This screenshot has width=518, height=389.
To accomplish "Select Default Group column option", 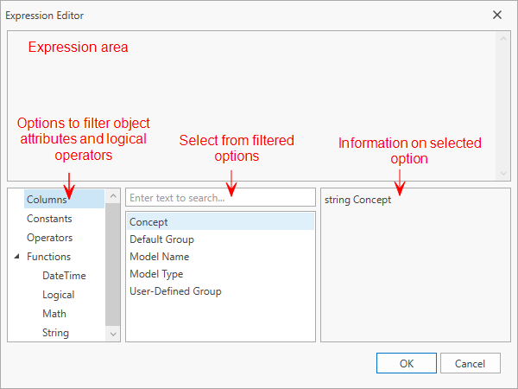I will (x=161, y=239).
